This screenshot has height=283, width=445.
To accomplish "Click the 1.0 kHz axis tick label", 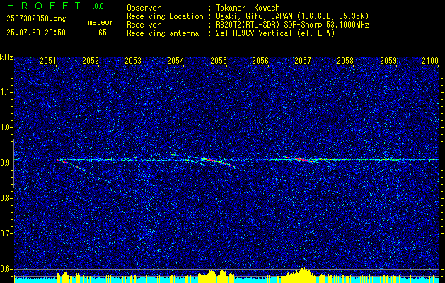I will tap(5, 127).
